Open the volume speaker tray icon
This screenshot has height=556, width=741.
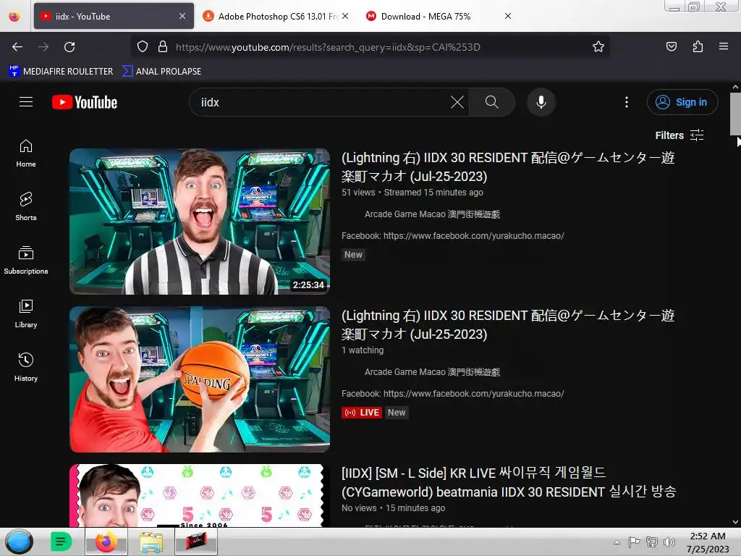669,542
